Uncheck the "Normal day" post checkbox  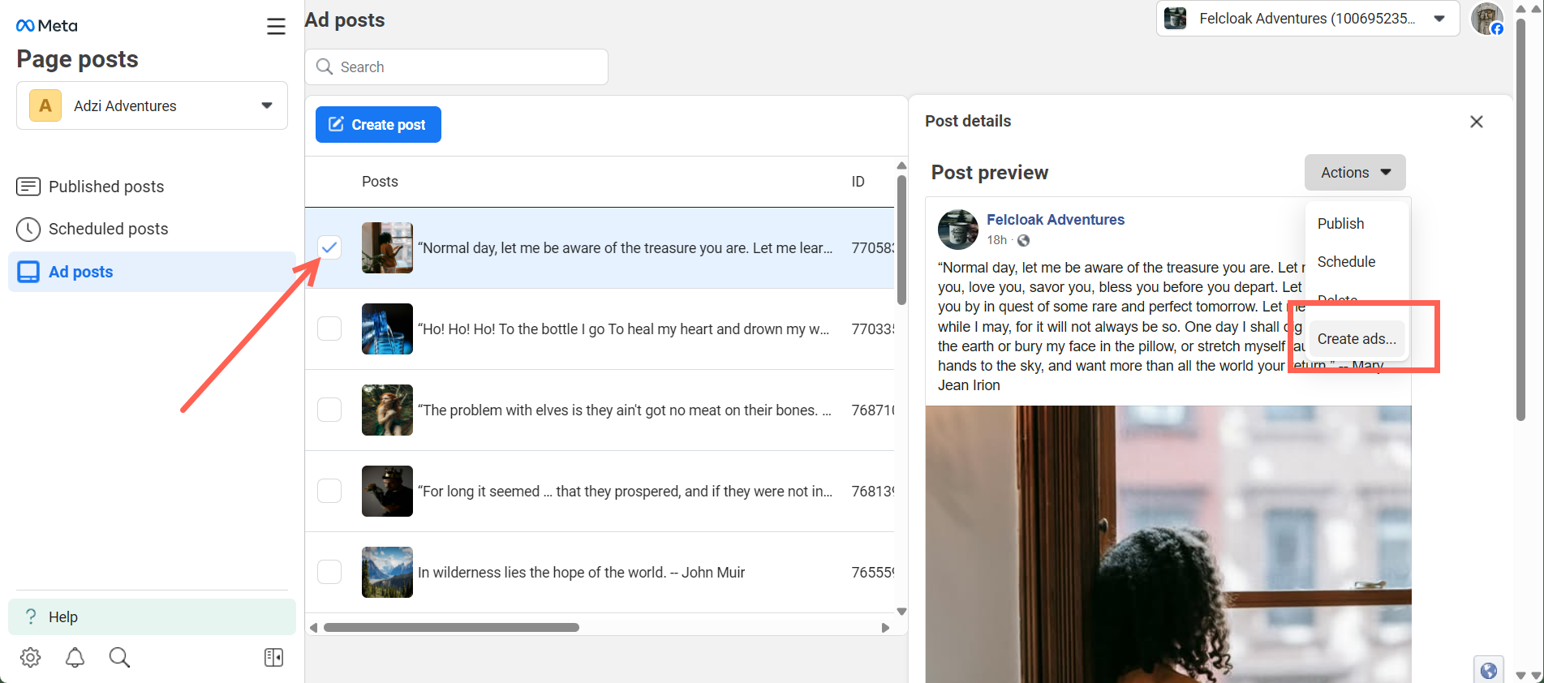[x=329, y=247]
